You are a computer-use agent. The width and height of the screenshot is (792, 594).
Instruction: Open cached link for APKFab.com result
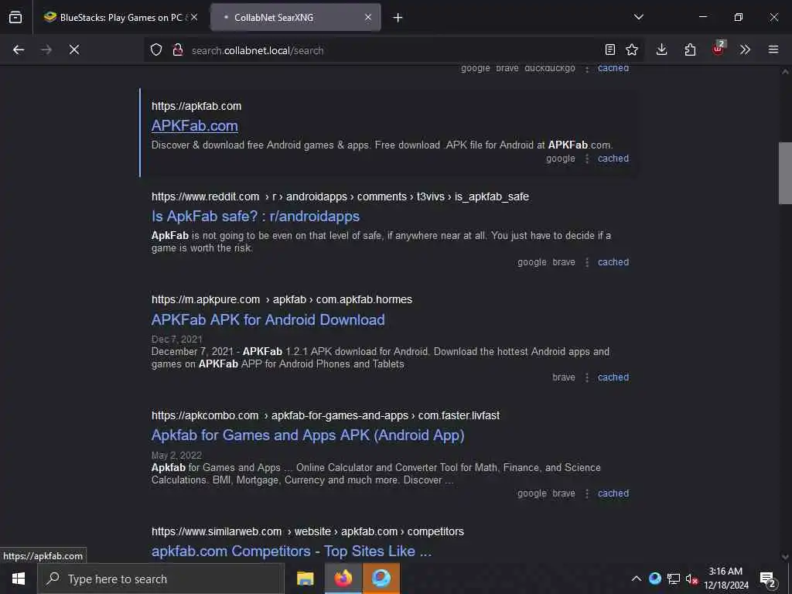coord(613,159)
